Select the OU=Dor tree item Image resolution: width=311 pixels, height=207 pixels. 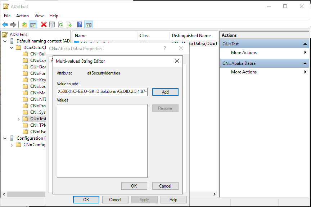(x=38, y=67)
